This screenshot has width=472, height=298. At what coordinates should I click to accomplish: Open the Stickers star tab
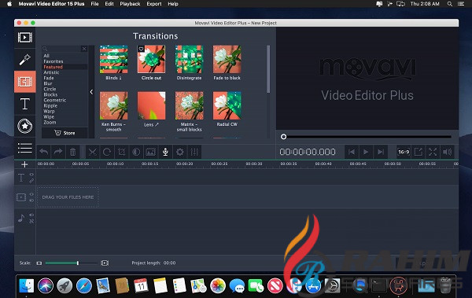[x=24, y=126]
